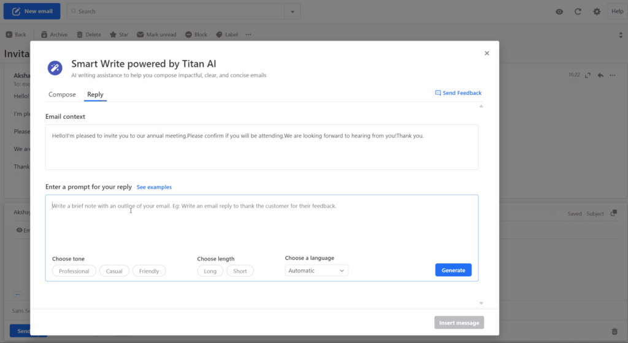Open the toolbar more-actions ellipsis
Image resolution: width=628 pixels, height=343 pixels.
(248, 34)
